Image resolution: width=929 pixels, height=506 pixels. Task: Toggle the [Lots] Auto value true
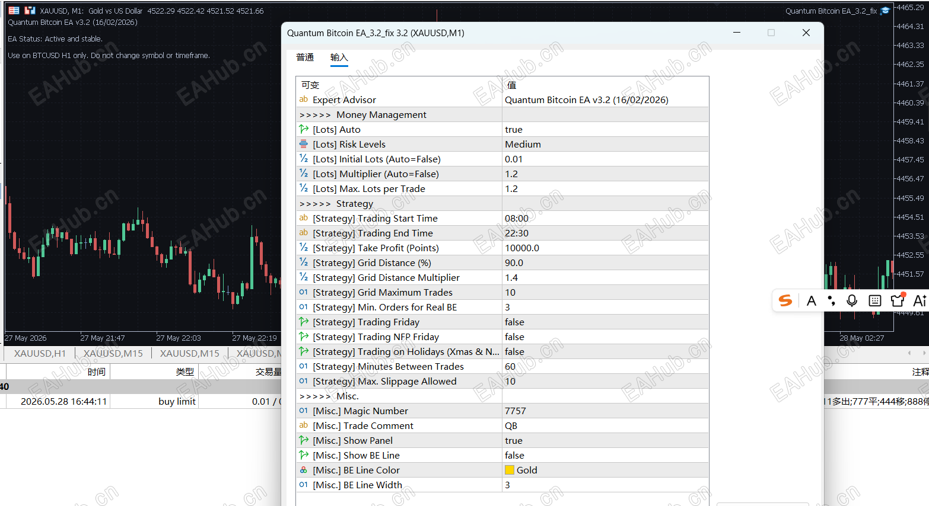605,129
